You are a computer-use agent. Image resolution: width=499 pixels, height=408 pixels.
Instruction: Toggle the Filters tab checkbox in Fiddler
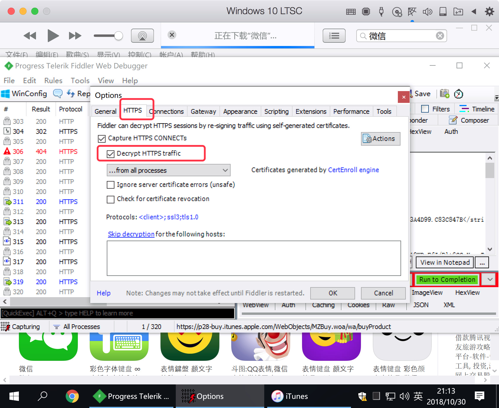(425, 109)
